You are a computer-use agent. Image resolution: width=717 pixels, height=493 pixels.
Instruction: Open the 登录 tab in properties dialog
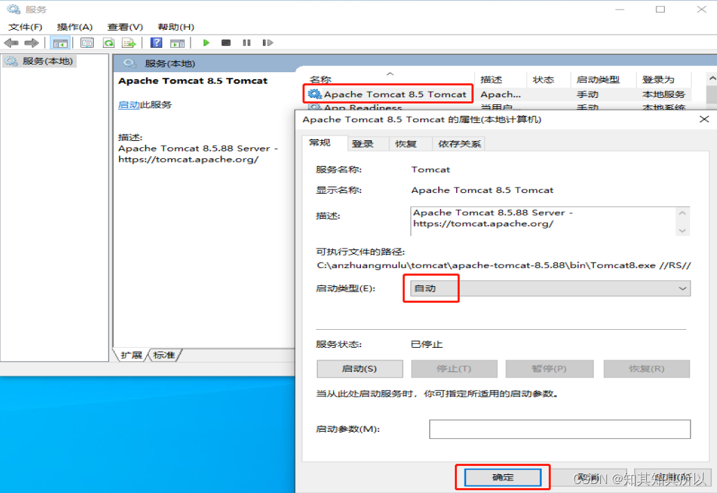(x=368, y=144)
